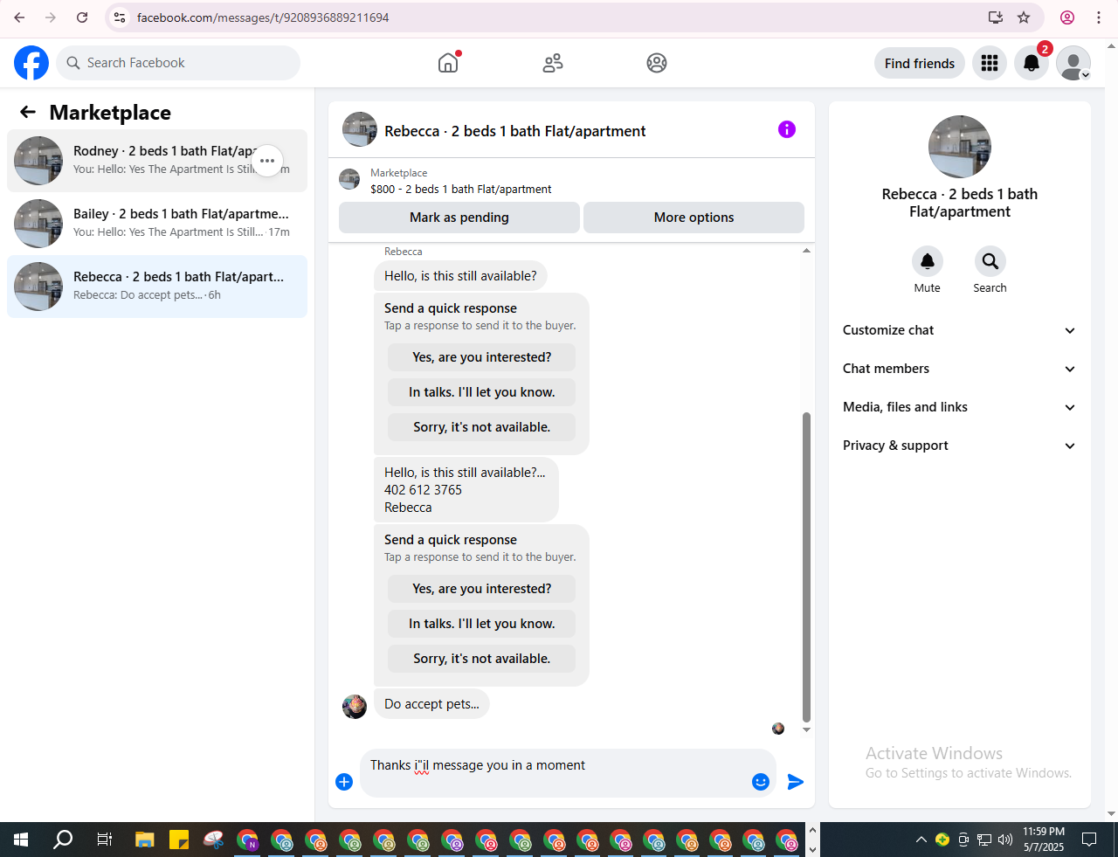The image size is (1118, 857).
Task: Send first 'In talks. I'll let you know.' response
Action: [481, 392]
